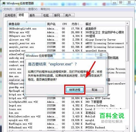Click the scrollbar down arrow
The height and width of the screenshot is (132, 136).
pyautogui.click(x=127, y=128)
